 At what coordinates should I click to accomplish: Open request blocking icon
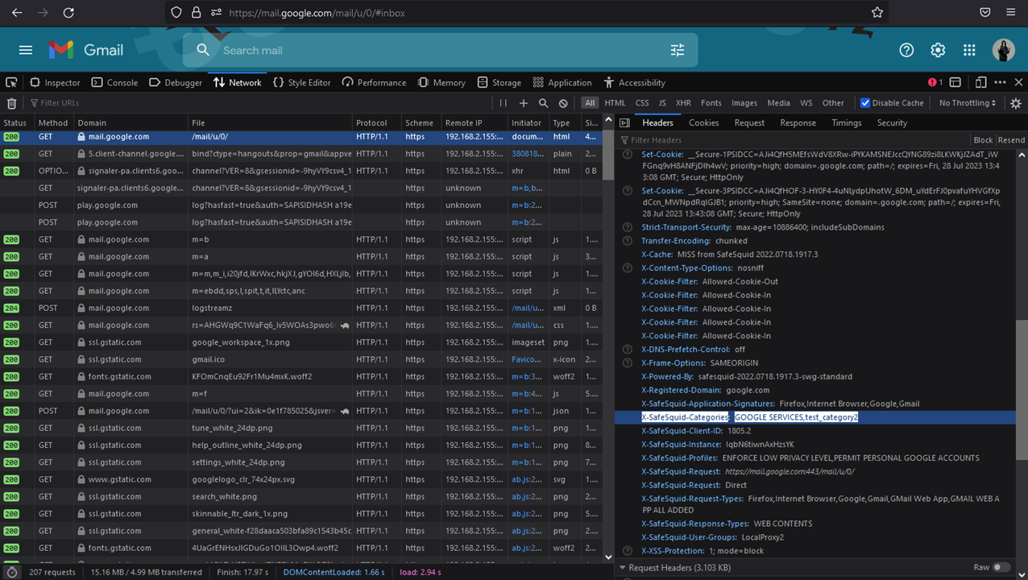[x=563, y=103]
